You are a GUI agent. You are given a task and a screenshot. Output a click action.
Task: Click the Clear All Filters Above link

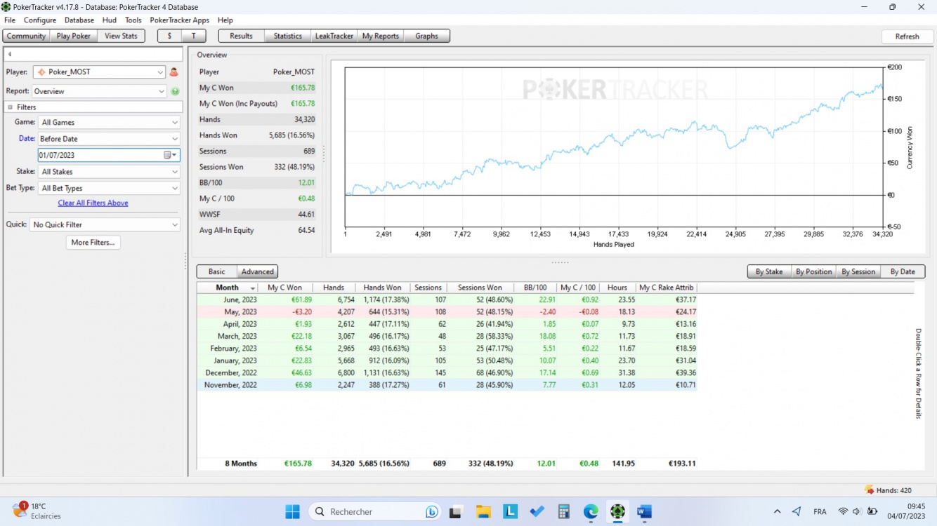click(x=93, y=203)
